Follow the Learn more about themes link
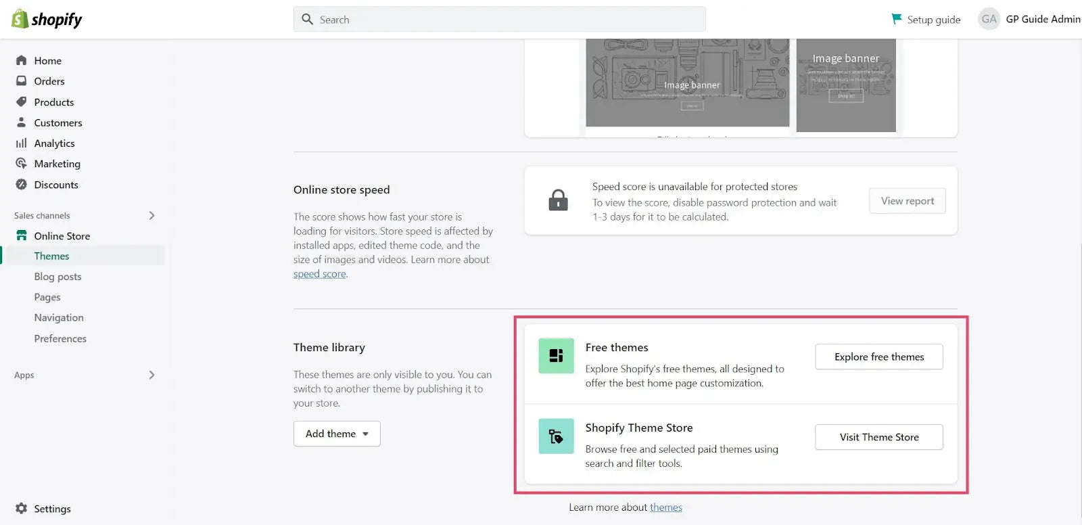Screen dimensions: 1082x525 (666, 507)
